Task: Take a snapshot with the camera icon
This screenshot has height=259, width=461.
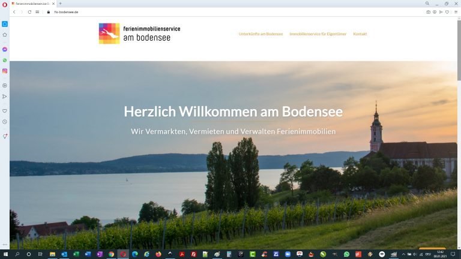Action: [x=428, y=12]
